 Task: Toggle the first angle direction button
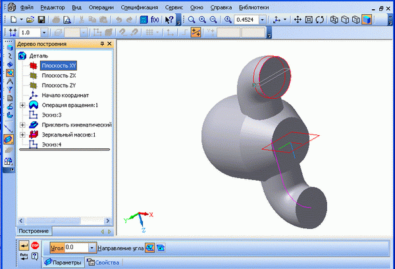[149, 247]
